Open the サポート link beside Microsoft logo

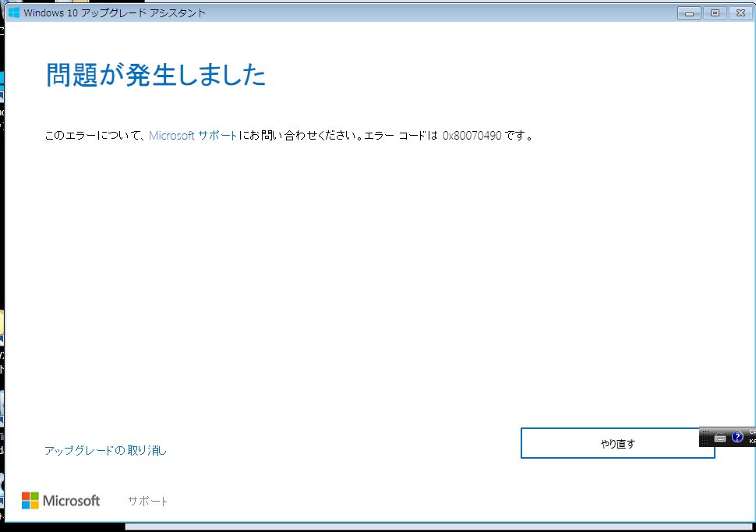coord(148,501)
